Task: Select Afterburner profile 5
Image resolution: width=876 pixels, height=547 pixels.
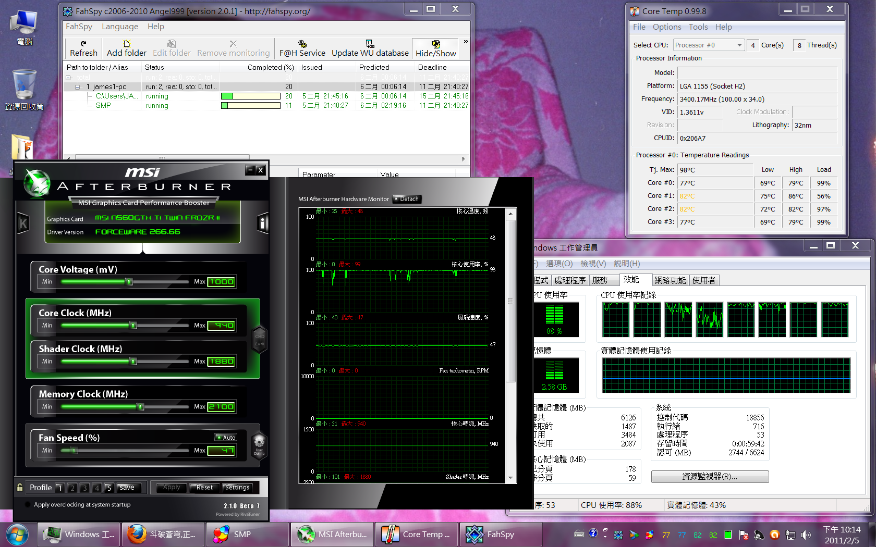Action: 108,488
